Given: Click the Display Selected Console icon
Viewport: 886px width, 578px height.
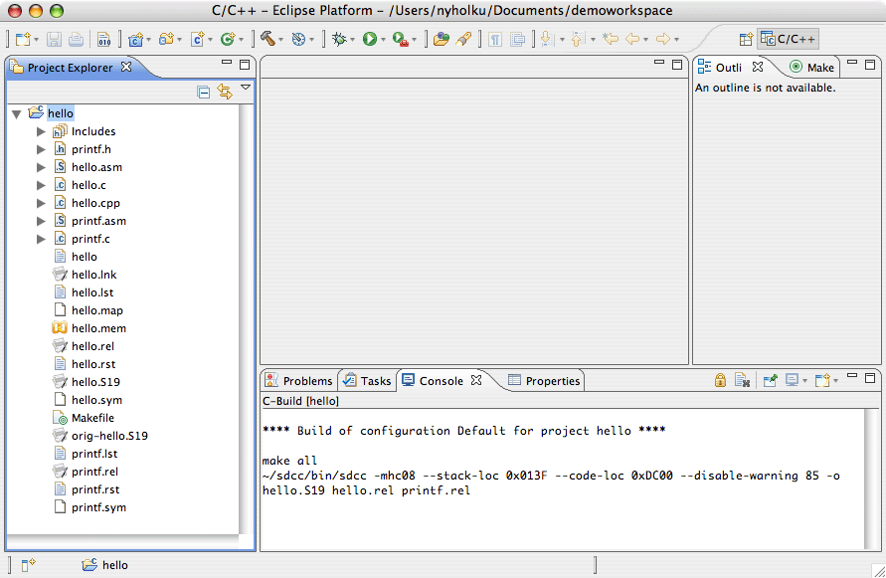Looking at the screenshot, I should point(792,380).
